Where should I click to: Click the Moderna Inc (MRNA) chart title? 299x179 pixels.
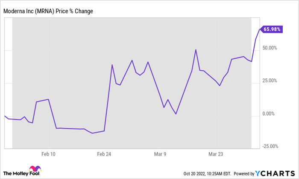[49, 11]
